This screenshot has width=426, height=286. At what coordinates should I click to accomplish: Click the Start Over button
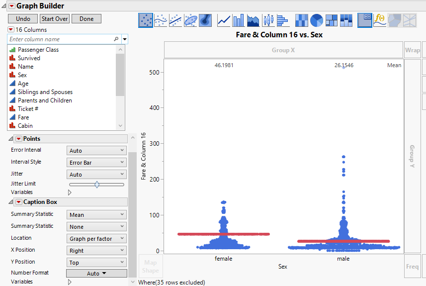point(55,19)
